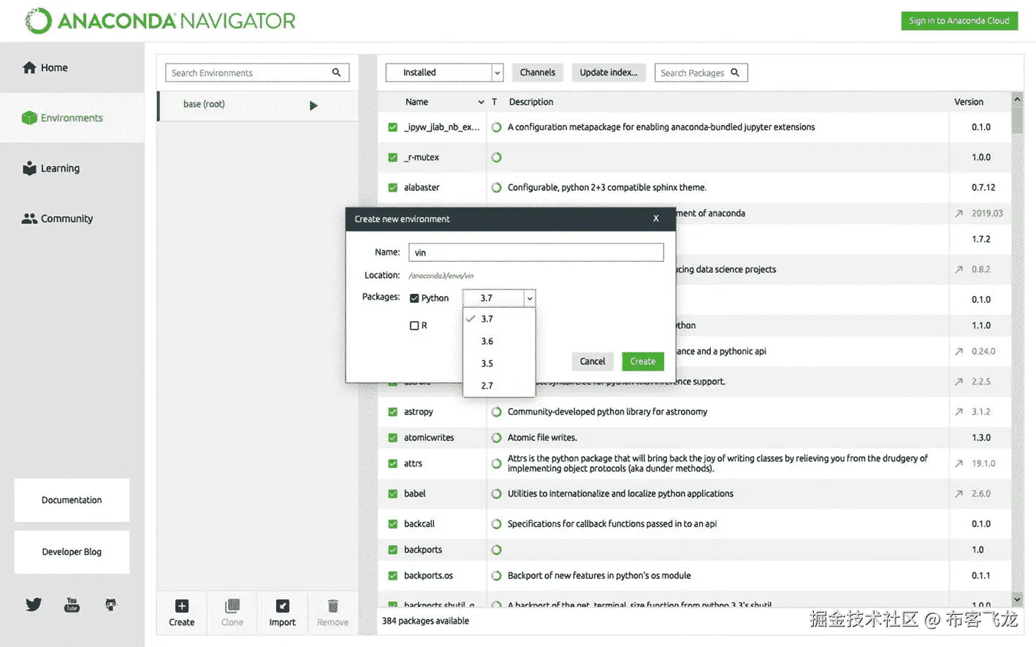
Task: Click the Channels button
Action: click(x=538, y=72)
